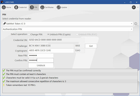Click the Challenge value field

click(51, 46)
